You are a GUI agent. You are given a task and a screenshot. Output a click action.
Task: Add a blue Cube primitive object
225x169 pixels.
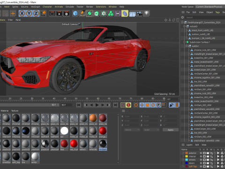tap(75, 14)
